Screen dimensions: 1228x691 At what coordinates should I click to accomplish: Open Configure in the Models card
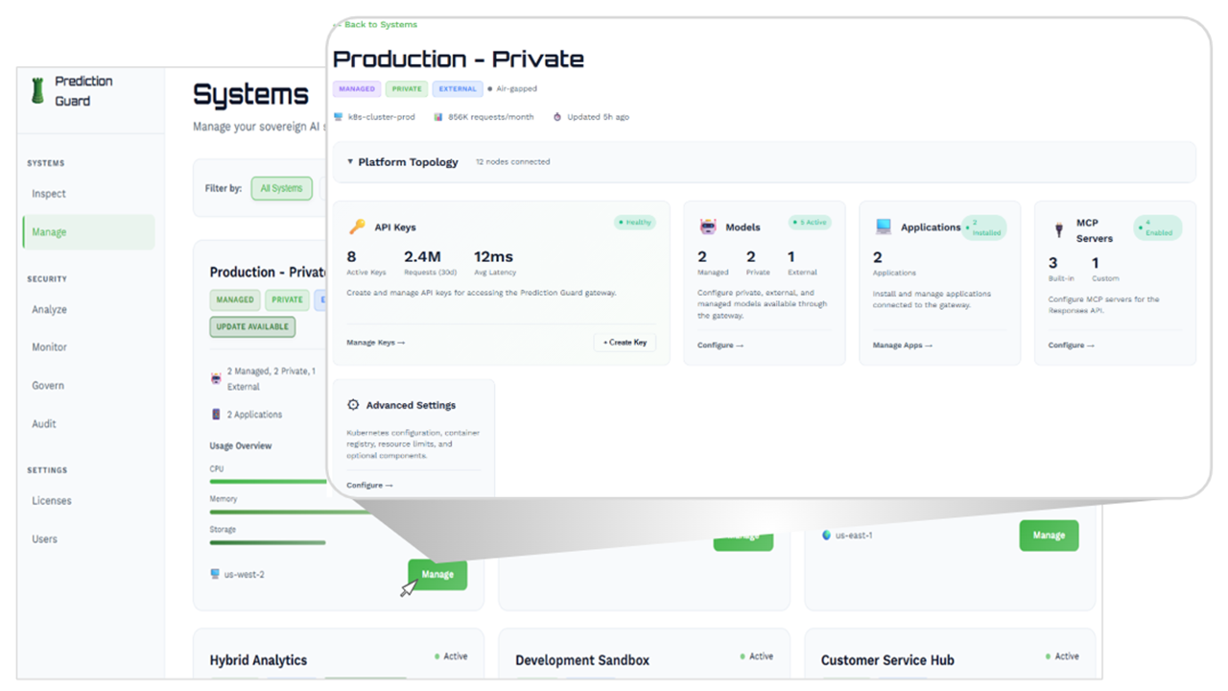coord(720,345)
